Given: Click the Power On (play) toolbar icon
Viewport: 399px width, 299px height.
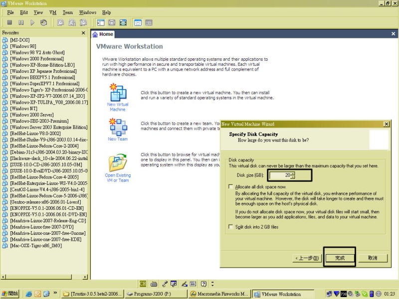Looking at the screenshot, I should pos(32,22).
